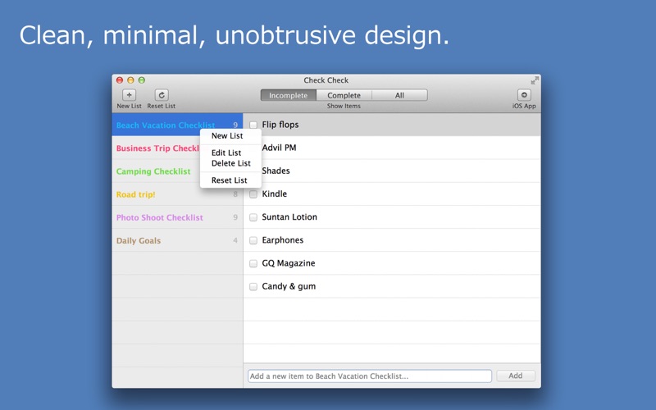Screen dimensions: 656x410
Task: Click the New List plus icon
Action: (x=129, y=95)
